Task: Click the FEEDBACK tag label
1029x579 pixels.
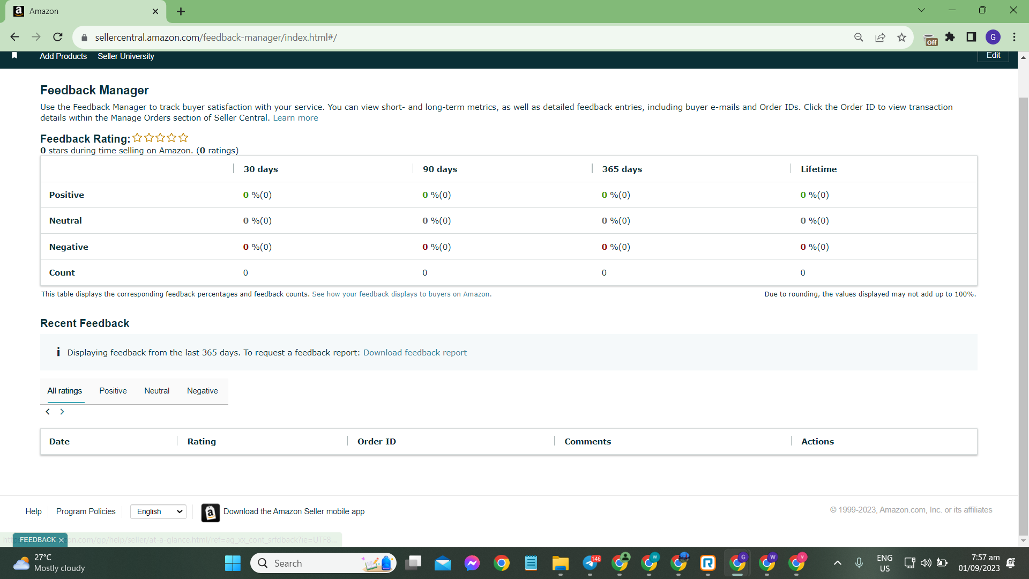Action: coord(38,540)
